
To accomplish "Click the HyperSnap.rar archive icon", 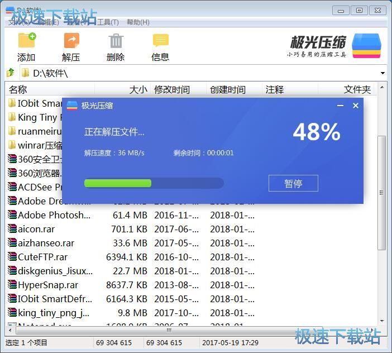I will (12, 285).
